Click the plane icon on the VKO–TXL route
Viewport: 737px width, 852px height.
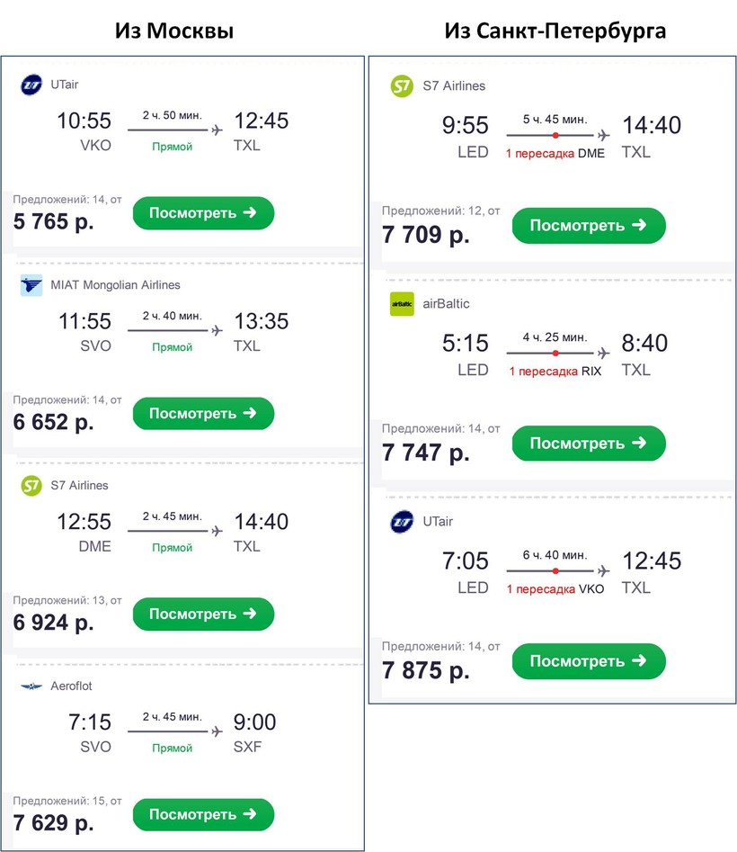(217, 130)
